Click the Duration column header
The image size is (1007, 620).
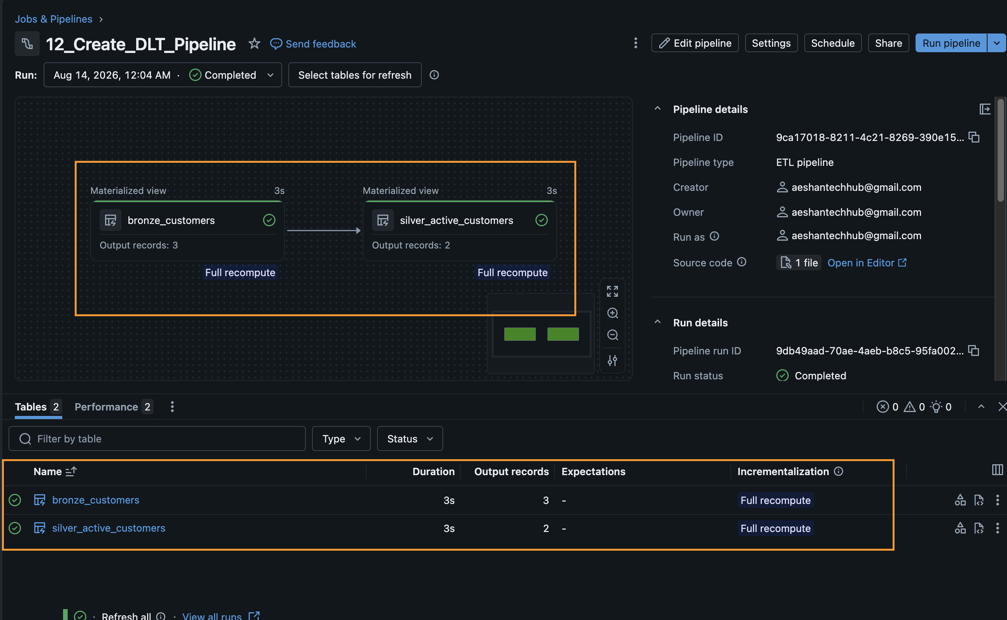(x=433, y=472)
